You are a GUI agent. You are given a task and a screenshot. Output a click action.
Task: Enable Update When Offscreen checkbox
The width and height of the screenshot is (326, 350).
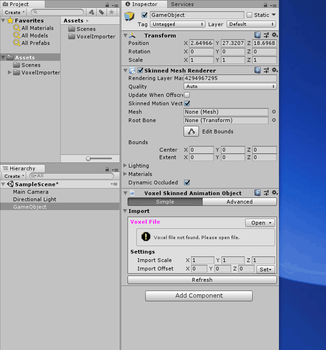(187, 95)
